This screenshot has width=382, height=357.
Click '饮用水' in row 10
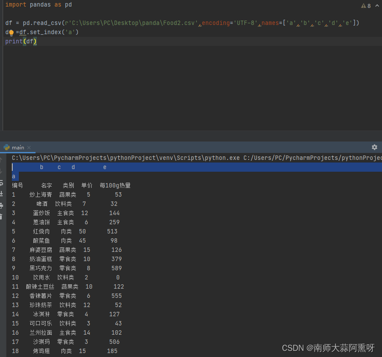(41, 278)
